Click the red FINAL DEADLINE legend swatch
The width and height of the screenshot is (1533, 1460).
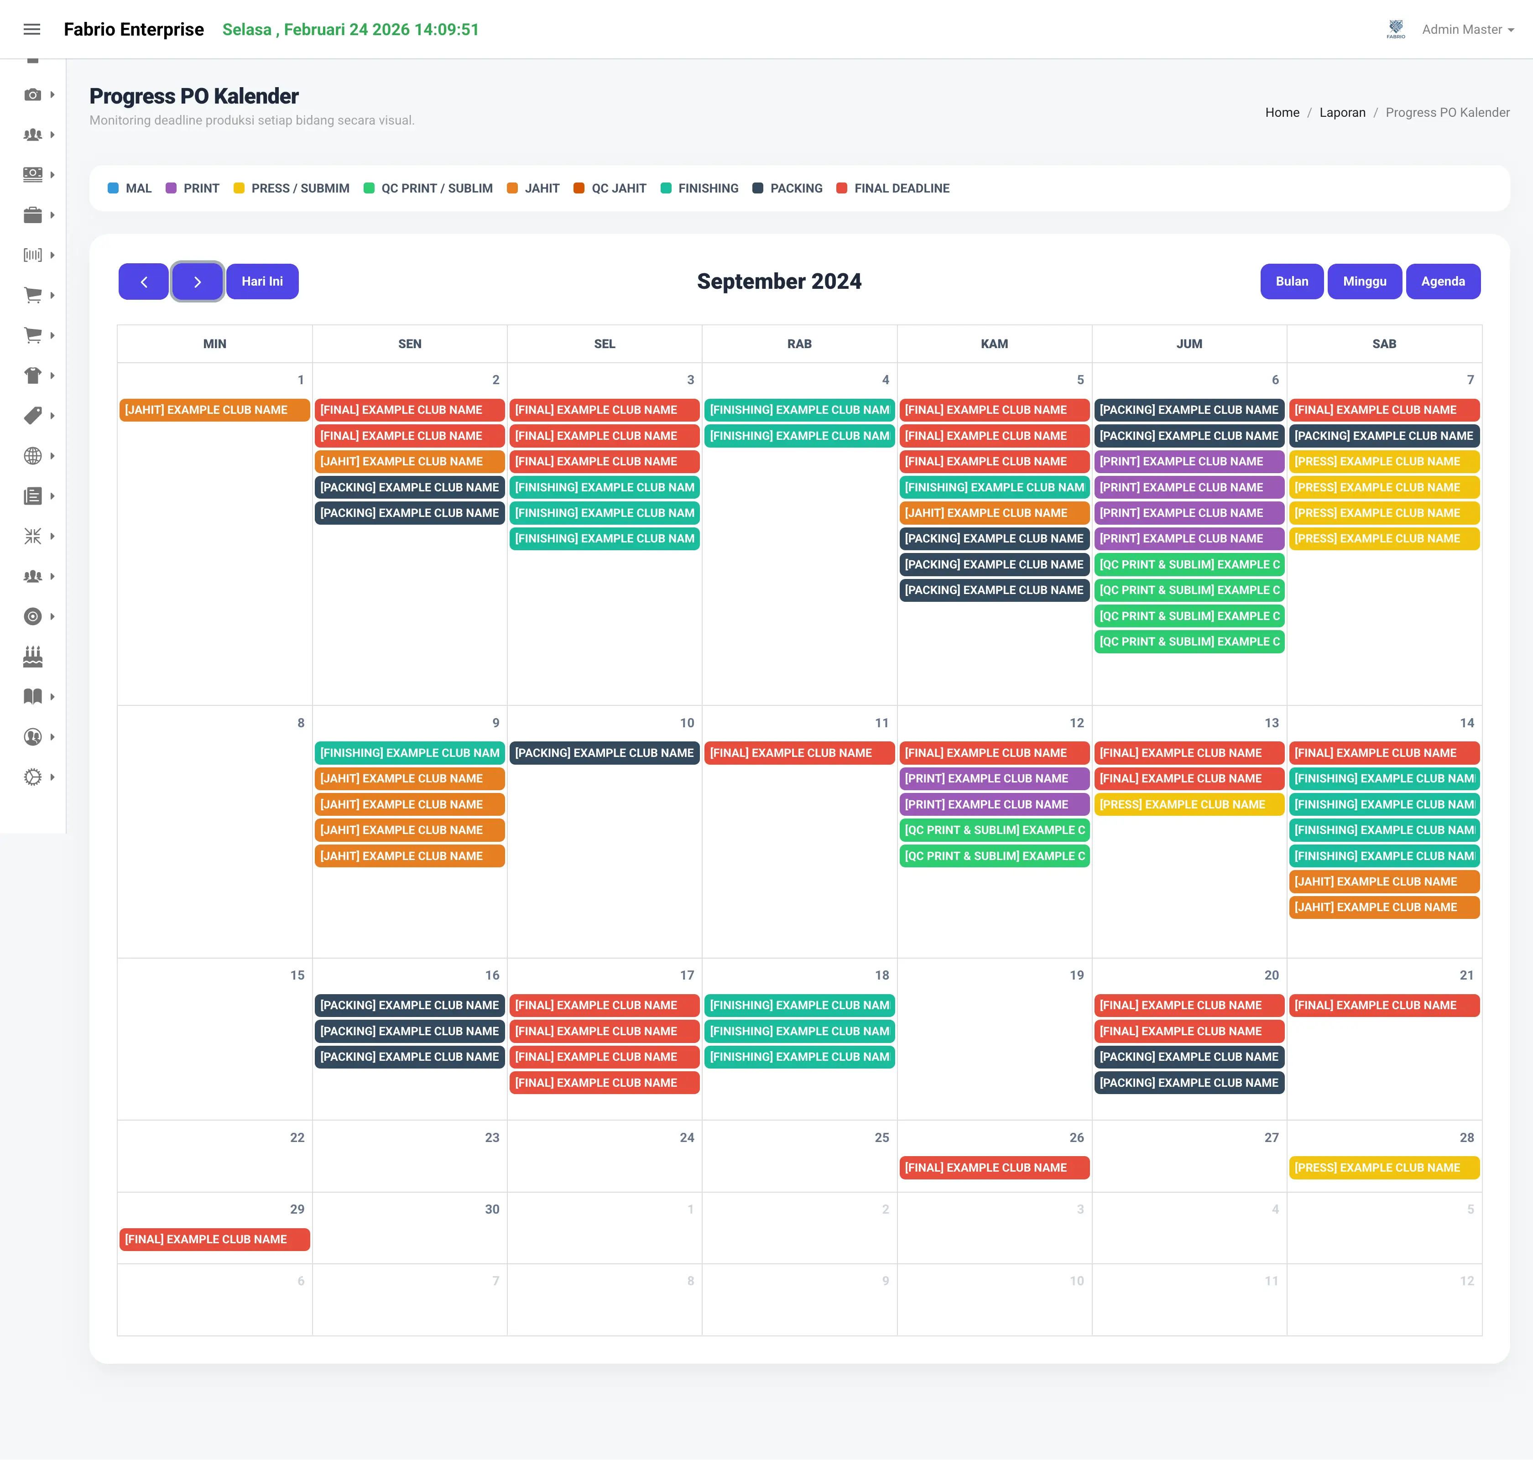841,188
